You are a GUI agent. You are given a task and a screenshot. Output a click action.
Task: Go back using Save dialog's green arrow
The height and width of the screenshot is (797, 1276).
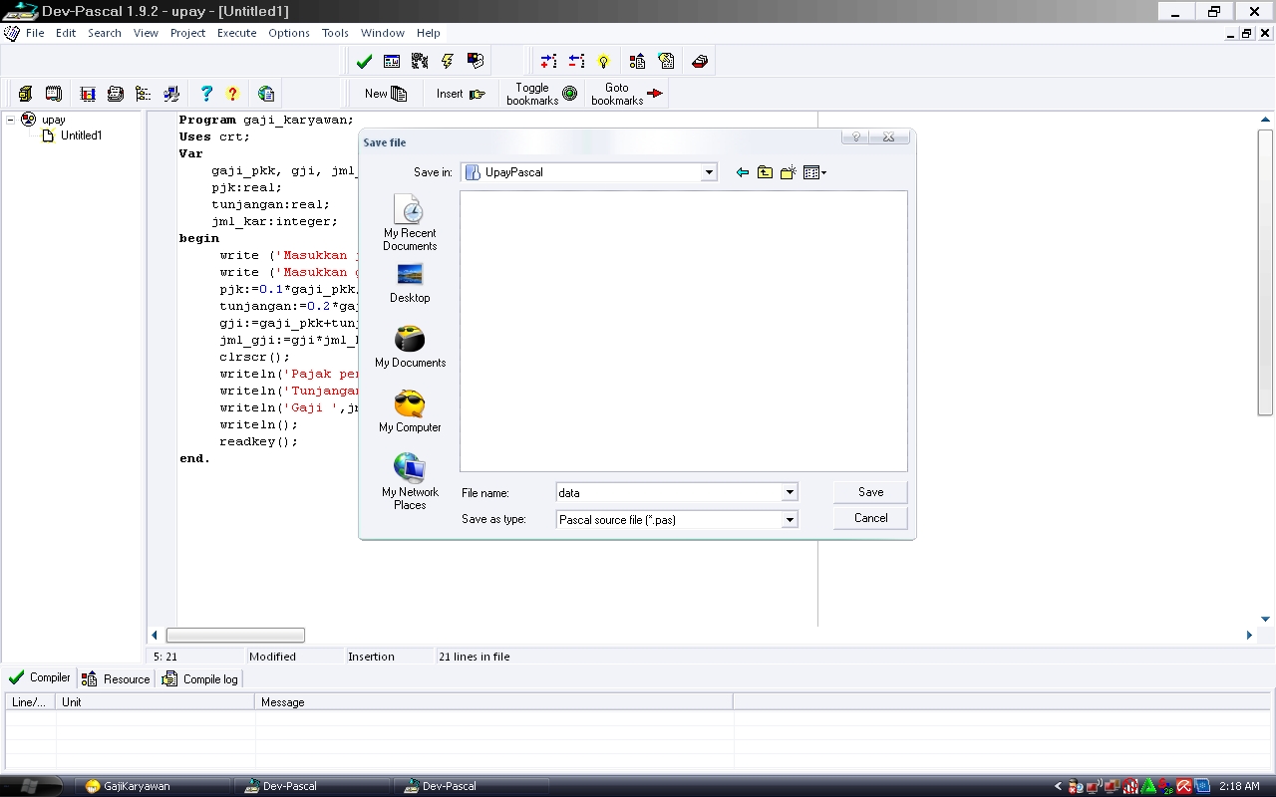pos(742,172)
